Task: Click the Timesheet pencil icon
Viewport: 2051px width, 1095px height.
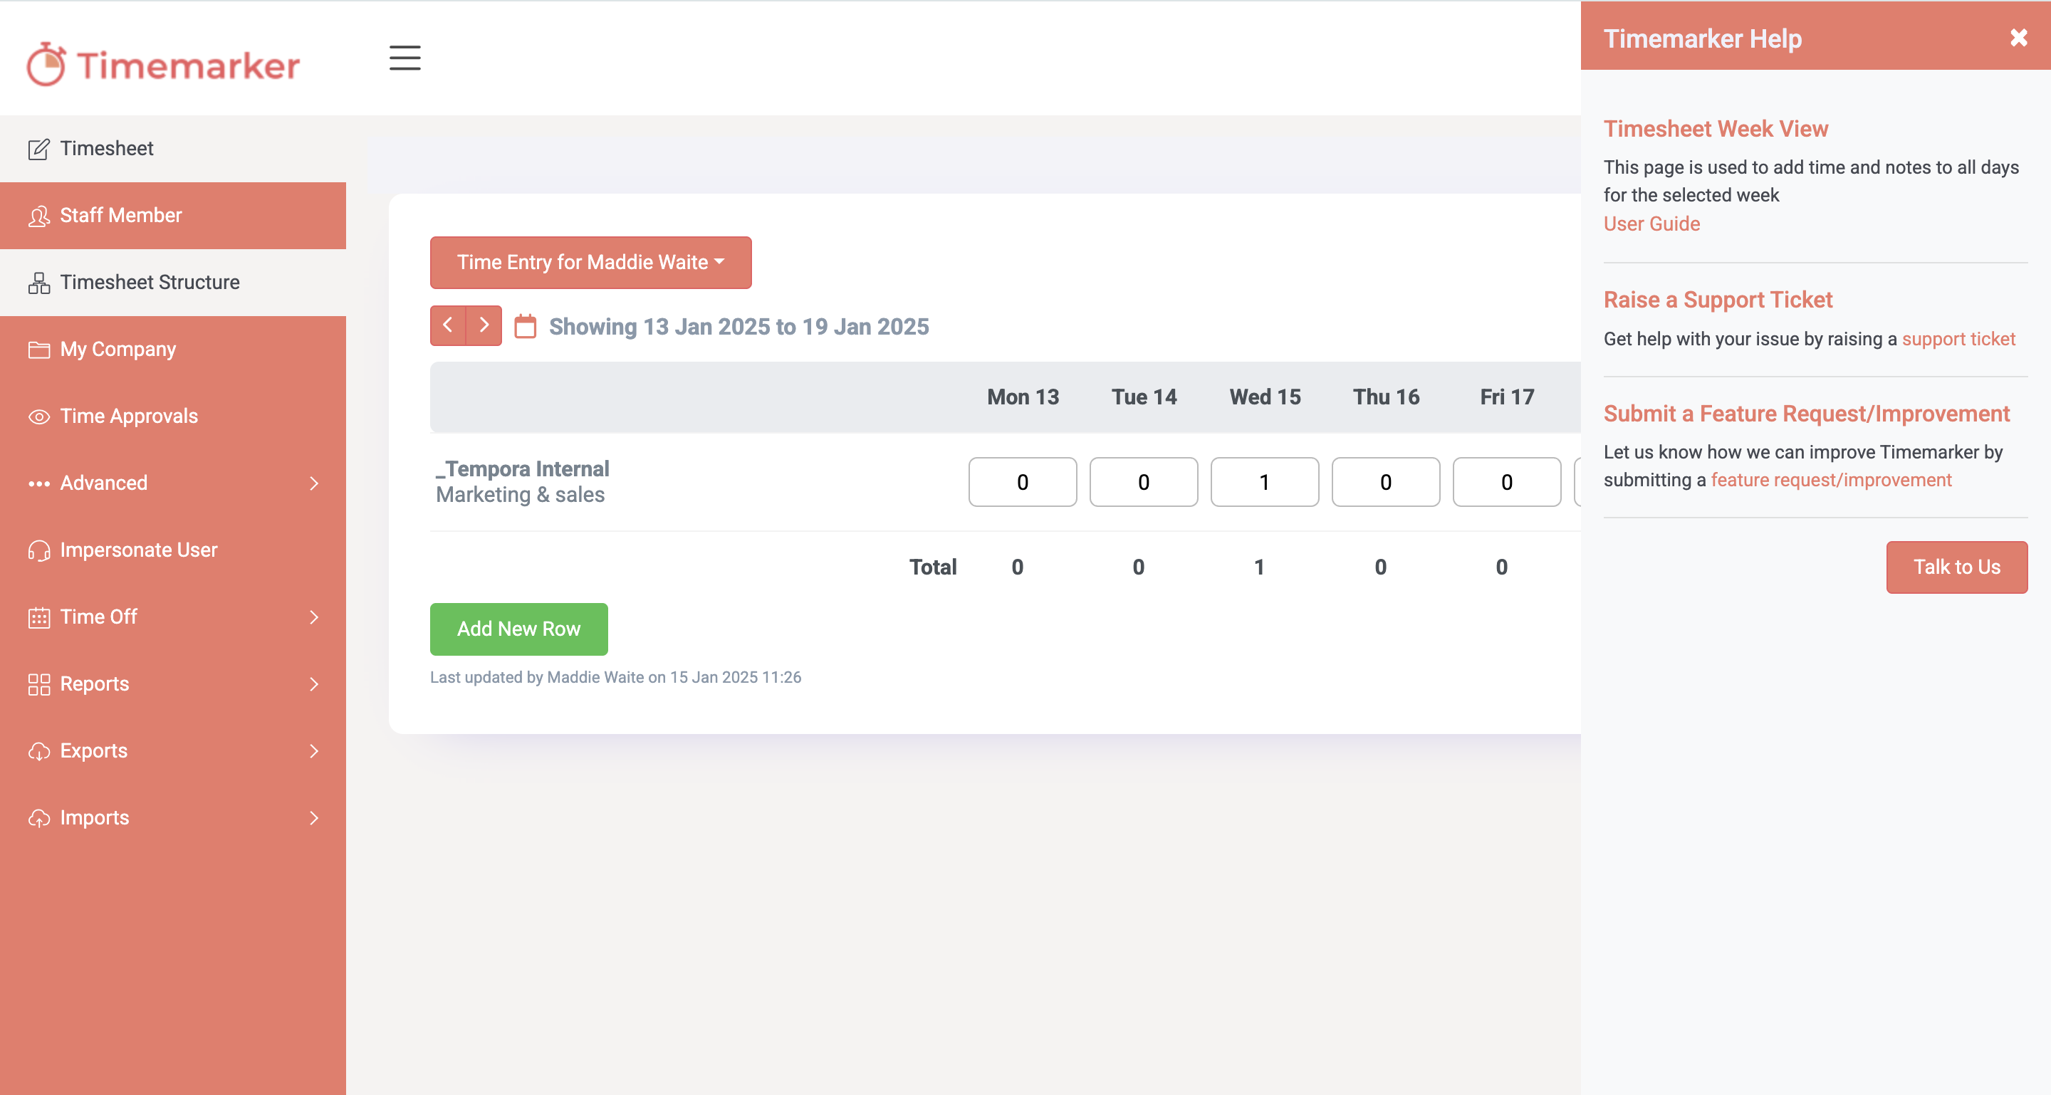Action: pyautogui.click(x=38, y=149)
